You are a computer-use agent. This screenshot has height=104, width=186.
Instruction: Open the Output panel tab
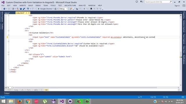pyautogui.click(x=7, y=93)
